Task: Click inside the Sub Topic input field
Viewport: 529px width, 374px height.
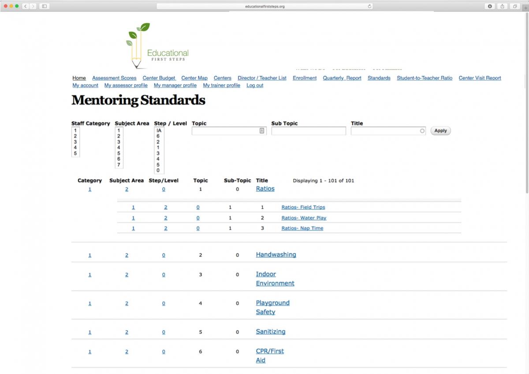Action: 309,131
